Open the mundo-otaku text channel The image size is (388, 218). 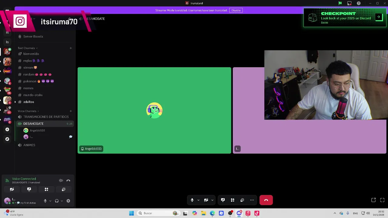click(x=33, y=95)
